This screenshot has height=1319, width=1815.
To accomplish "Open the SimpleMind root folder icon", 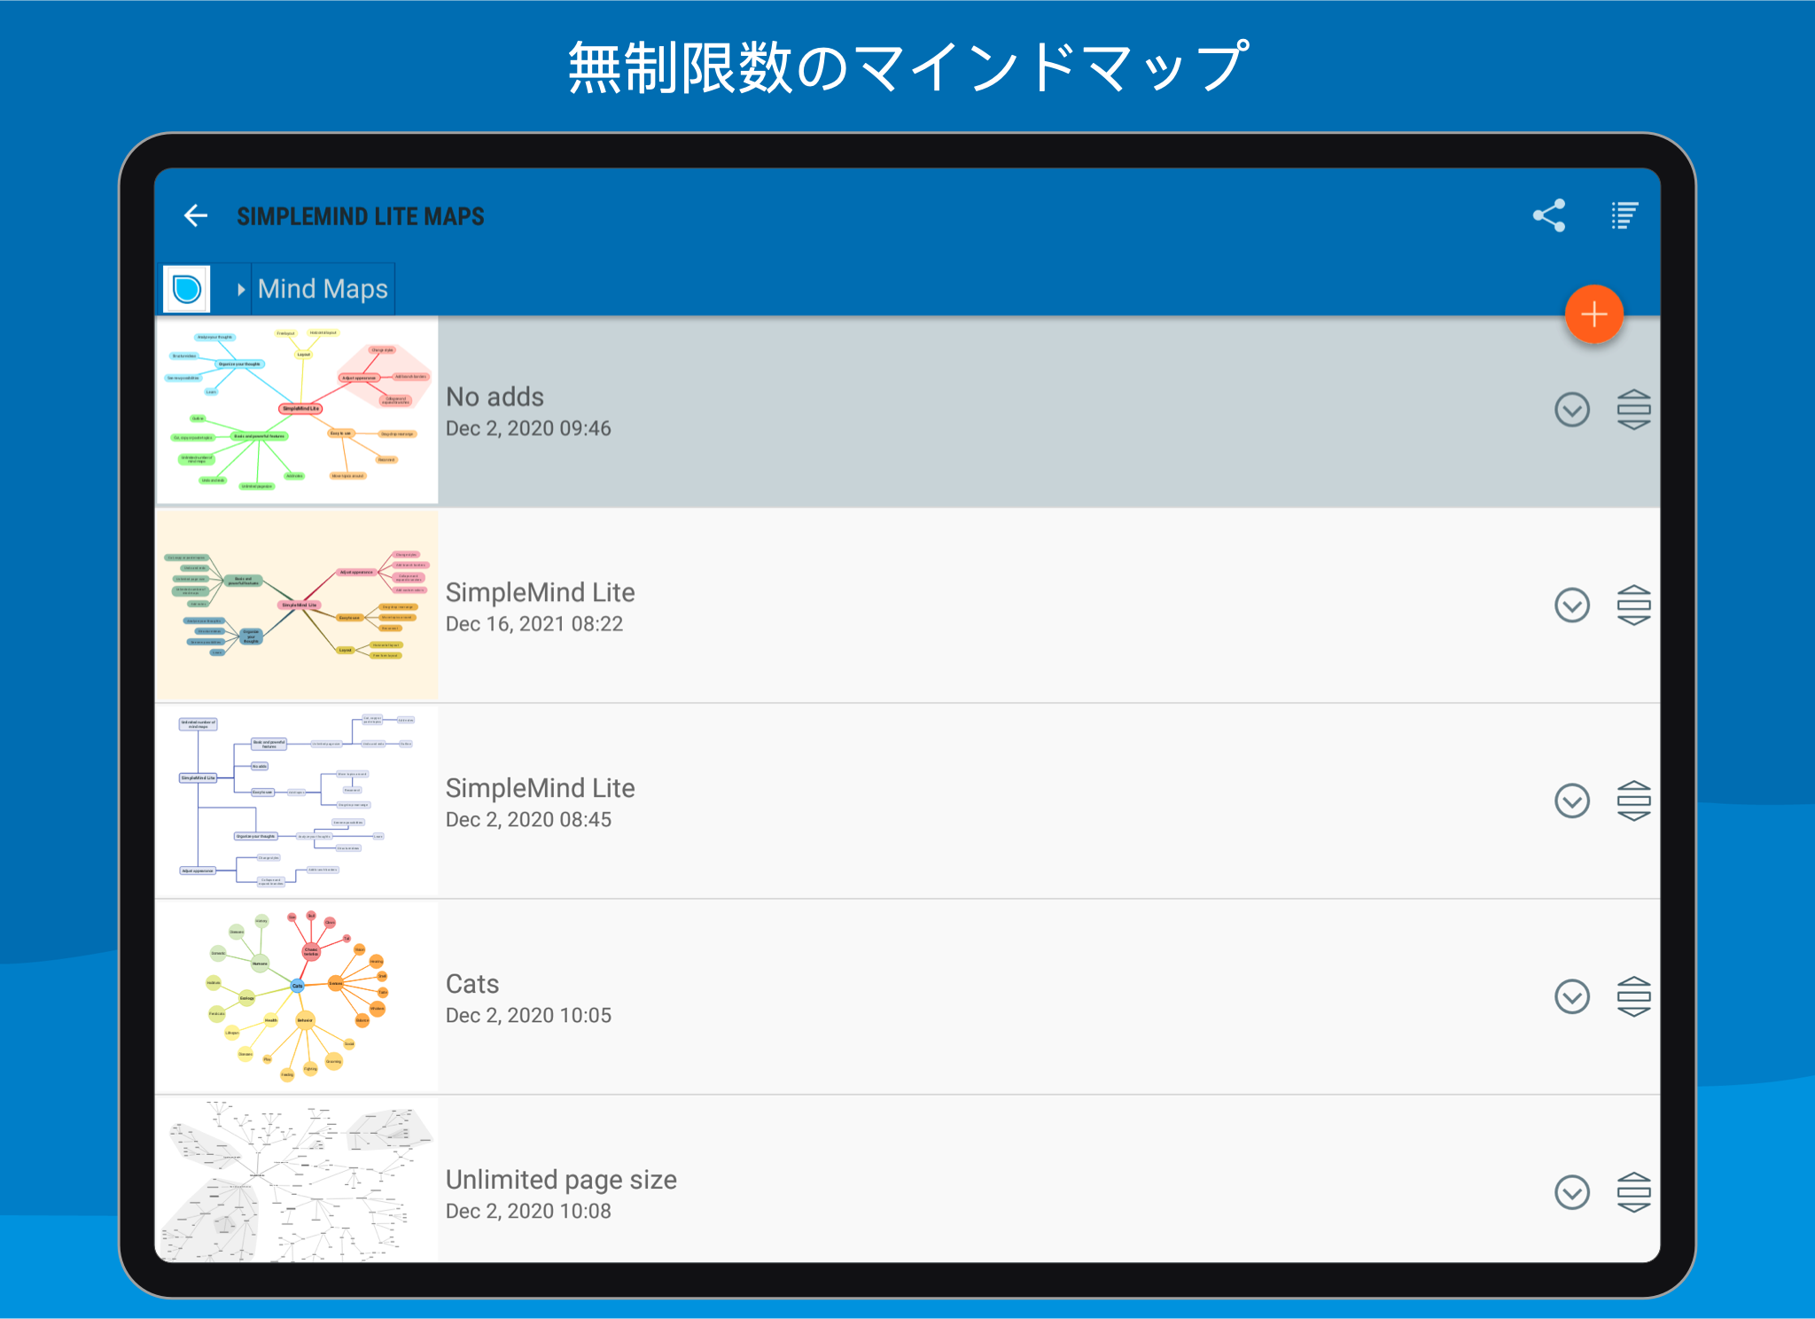I will pos(187,289).
